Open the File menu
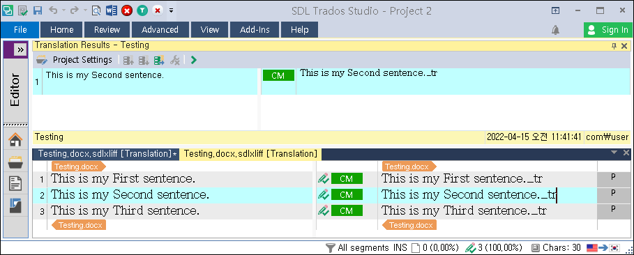 point(20,29)
